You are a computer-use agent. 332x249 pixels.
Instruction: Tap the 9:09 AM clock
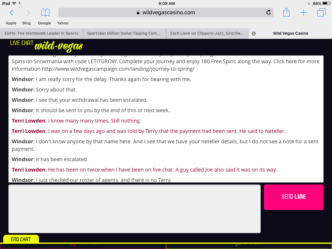tap(166, 3)
